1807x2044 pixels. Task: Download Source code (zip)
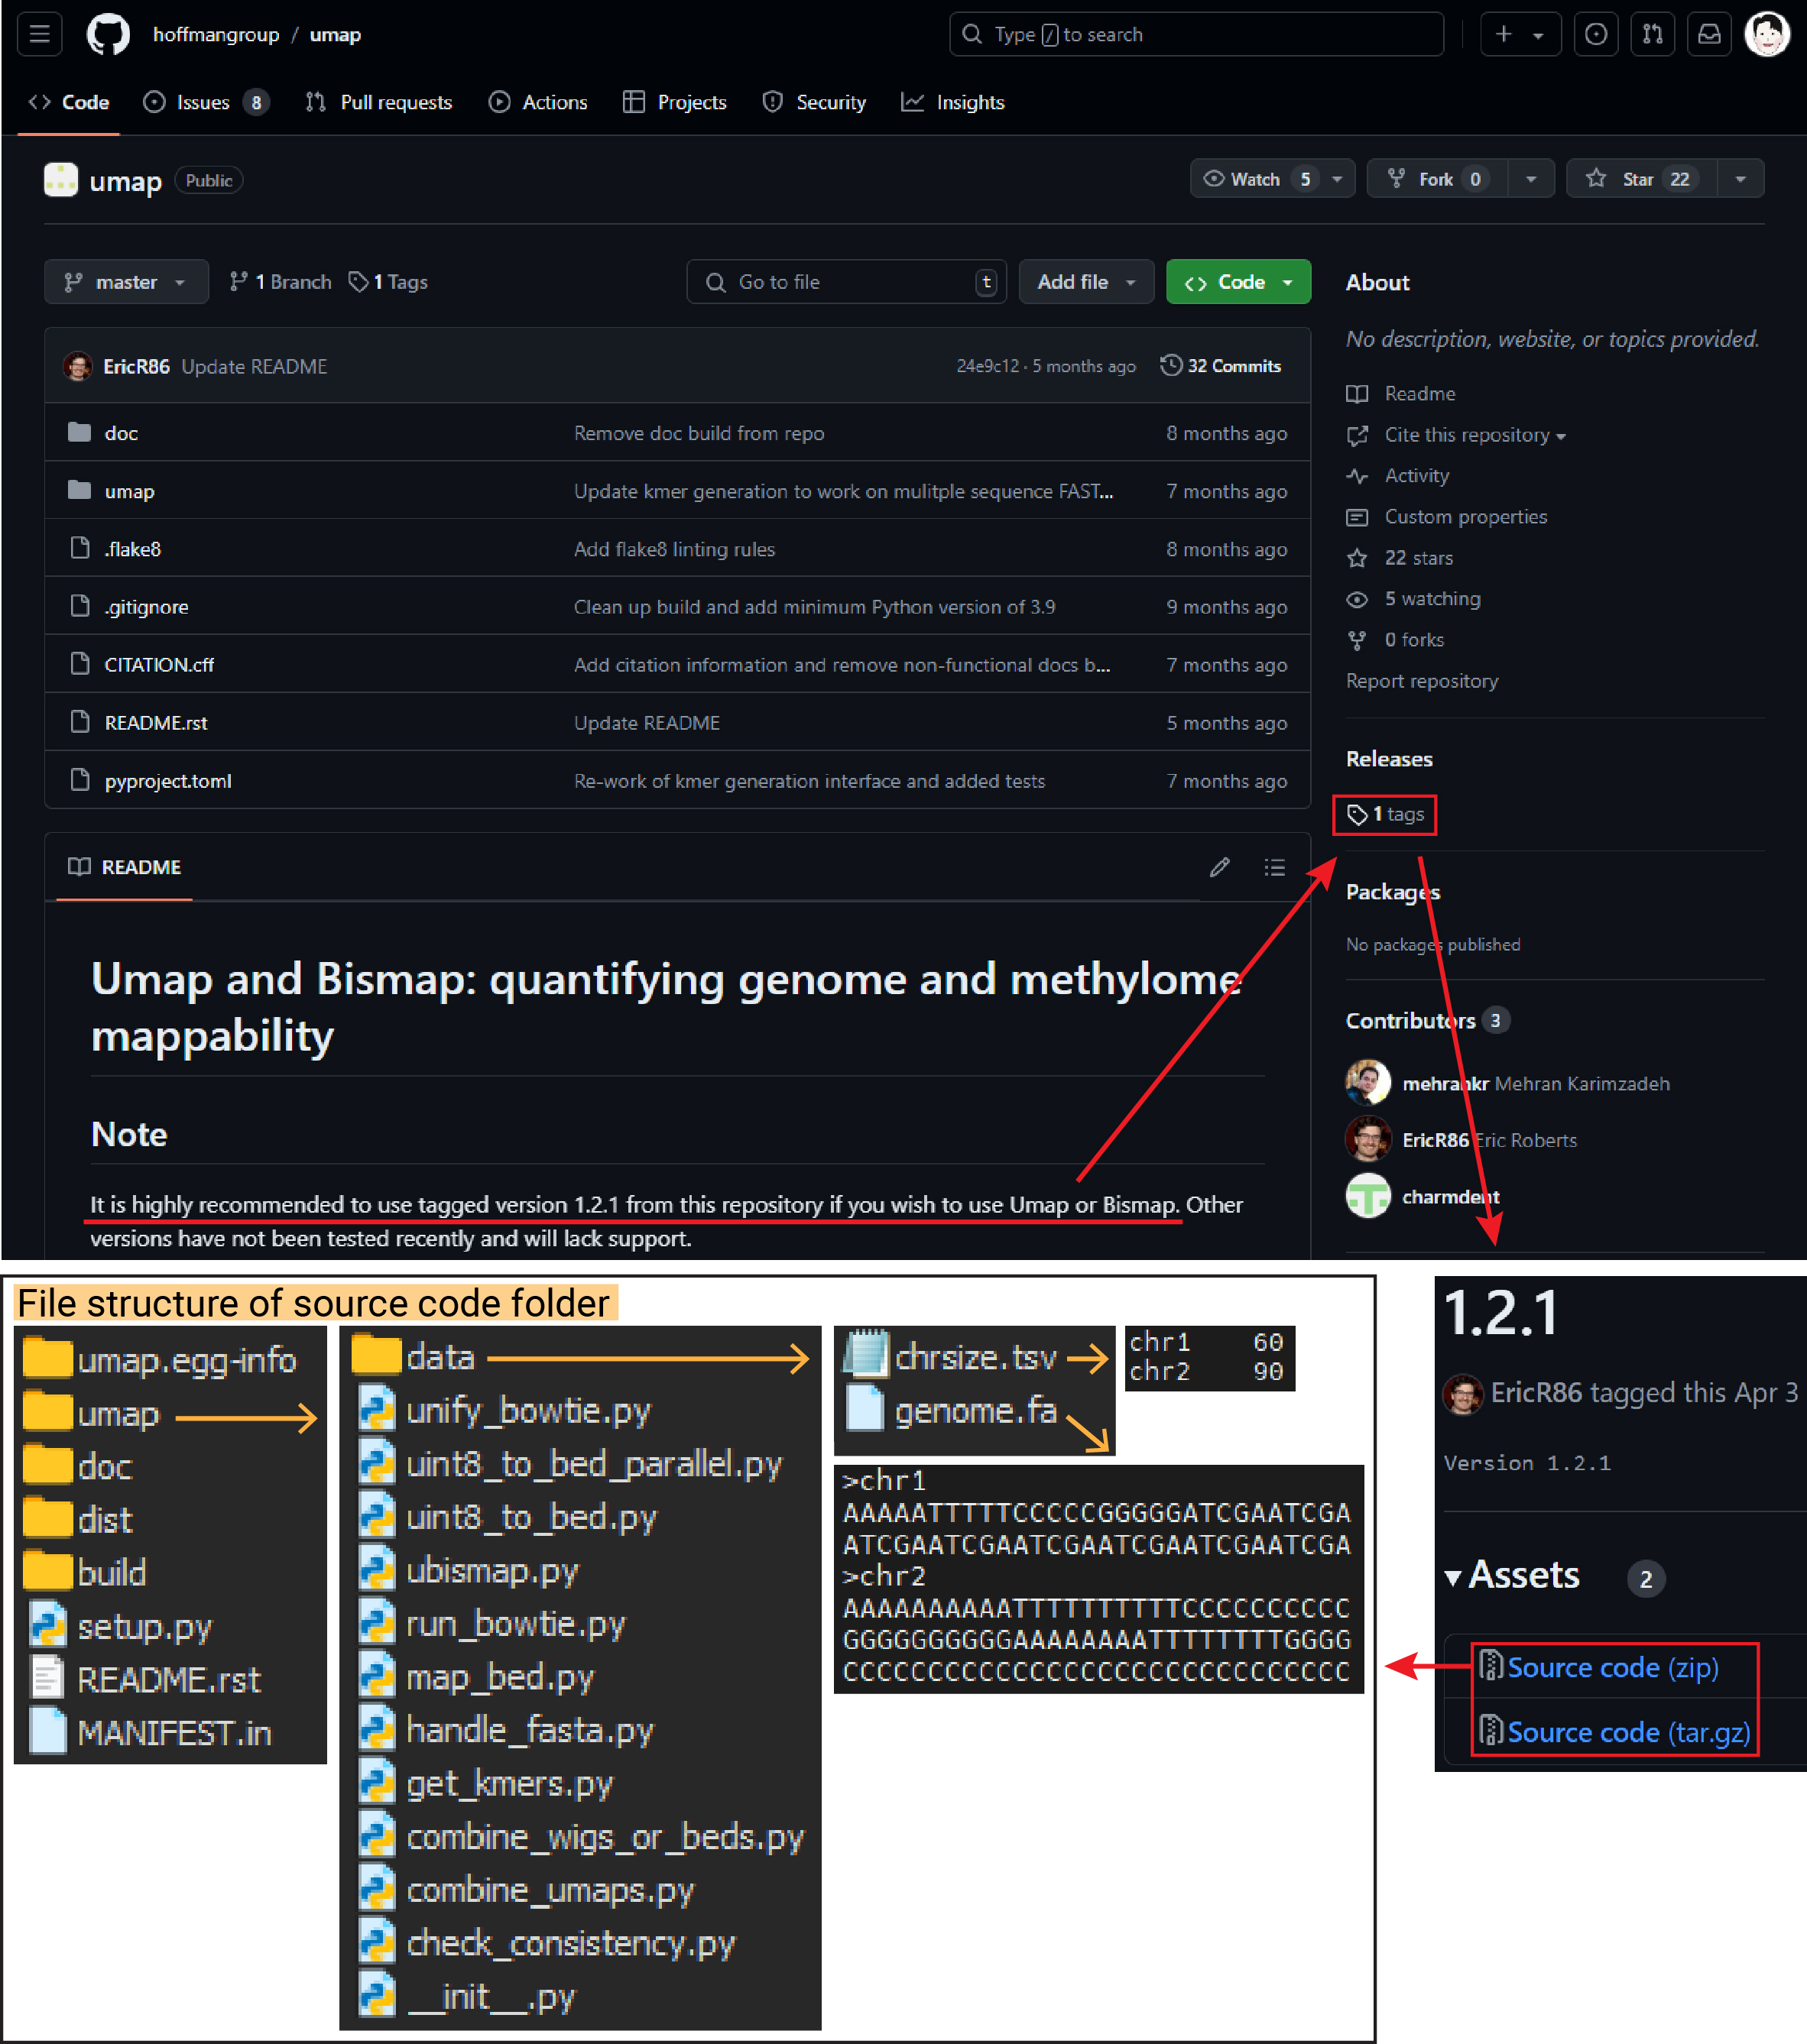1613,1667
